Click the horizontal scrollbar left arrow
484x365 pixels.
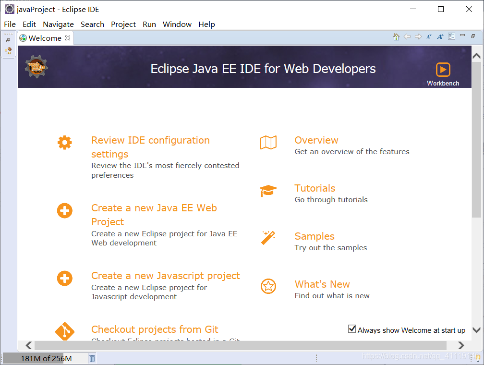[x=29, y=345]
